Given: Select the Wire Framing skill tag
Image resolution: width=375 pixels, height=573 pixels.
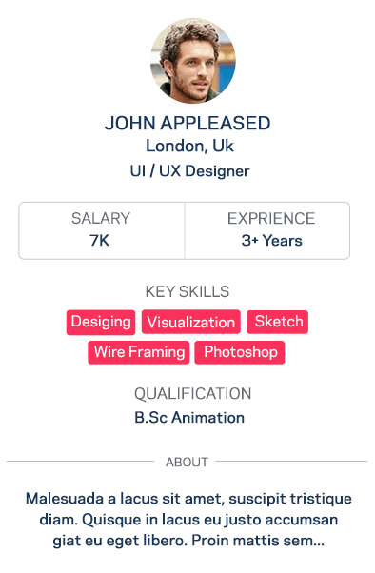Looking at the screenshot, I should point(139,352).
